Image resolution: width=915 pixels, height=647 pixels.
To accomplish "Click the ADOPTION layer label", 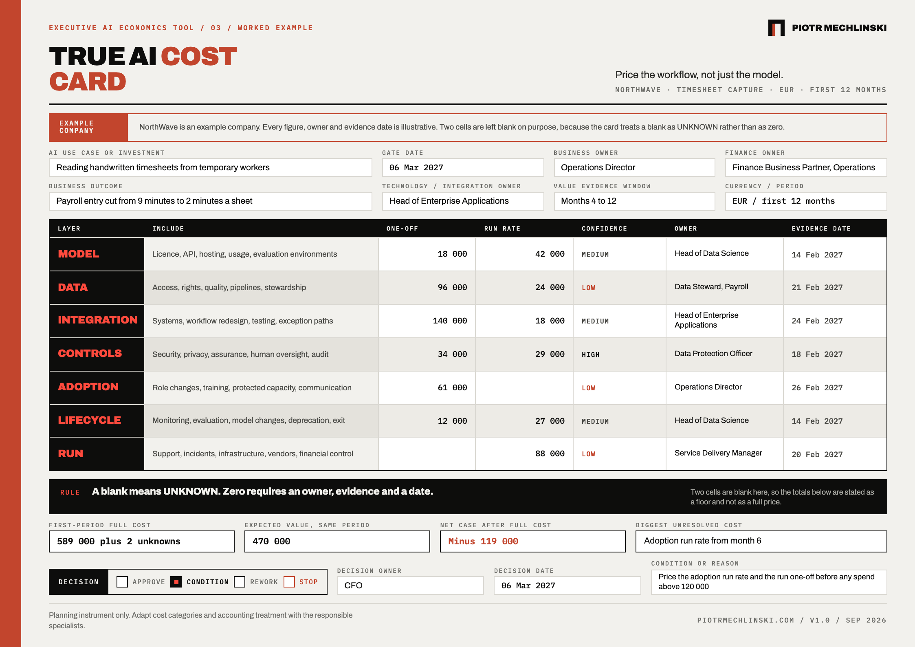I will [88, 387].
